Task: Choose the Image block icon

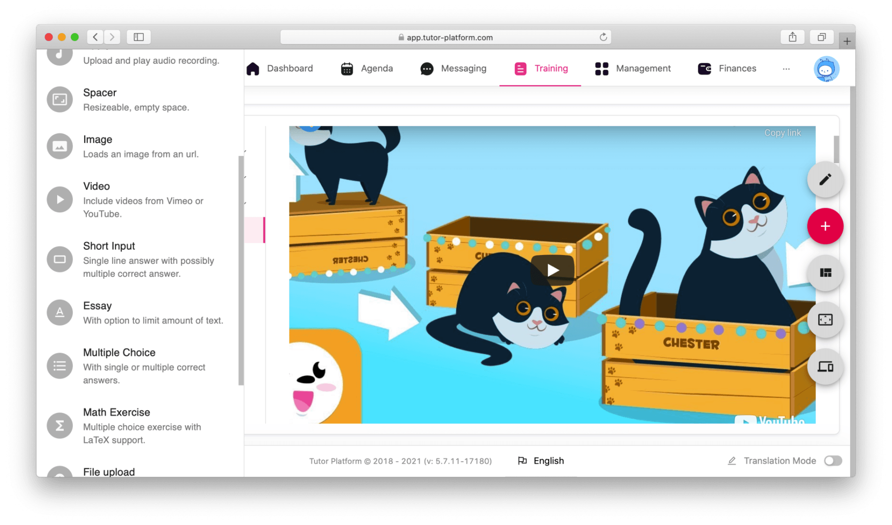Action: pyautogui.click(x=59, y=146)
